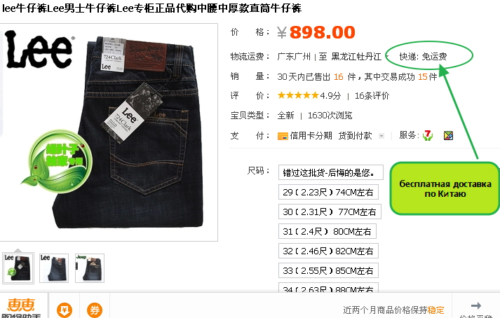Open the 16条评价 reviews link
500x318 pixels.
pyautogui.click(x=372, y=95)
